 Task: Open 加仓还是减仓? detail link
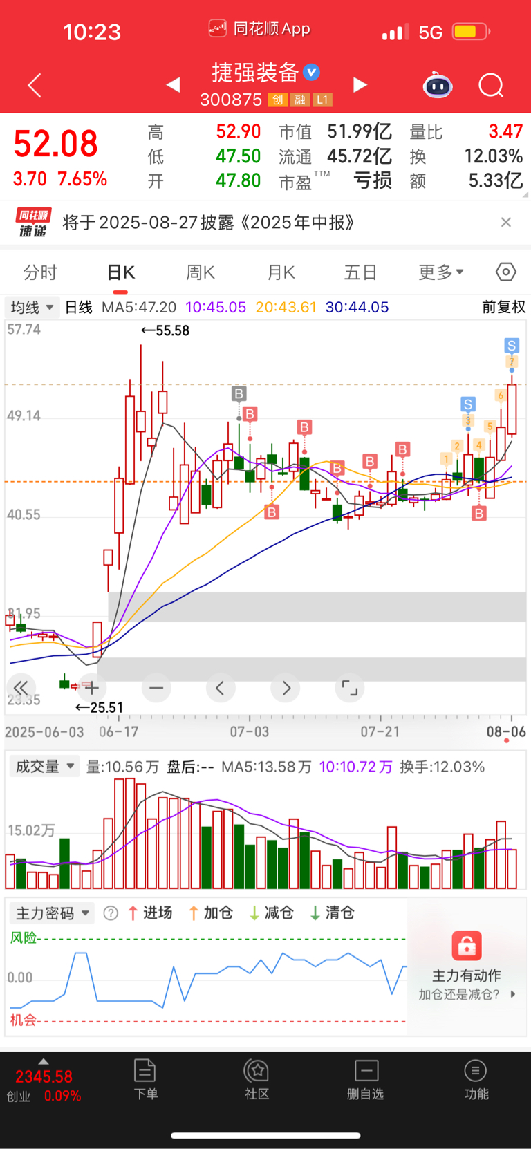coord(467,995)
